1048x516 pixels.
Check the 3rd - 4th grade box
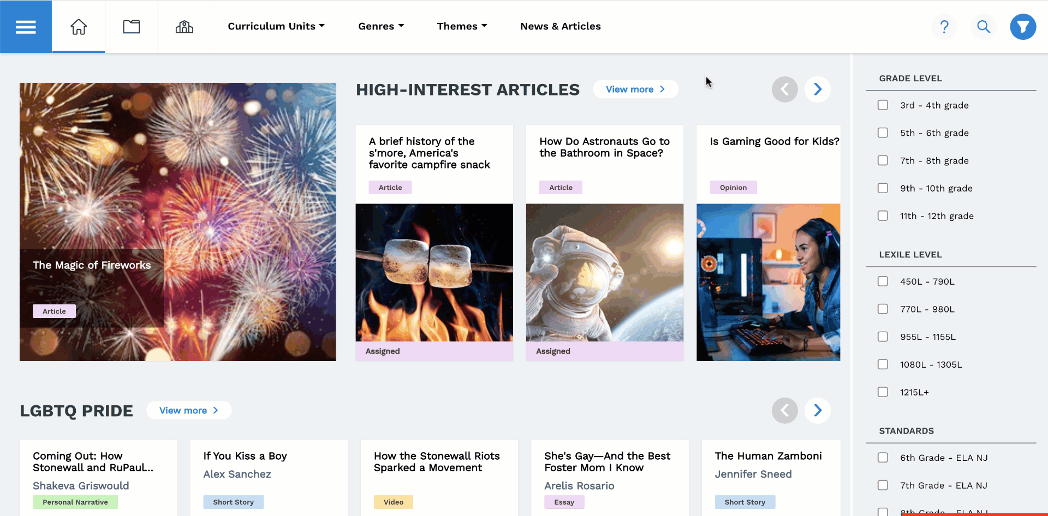click(x=883, y=105)
